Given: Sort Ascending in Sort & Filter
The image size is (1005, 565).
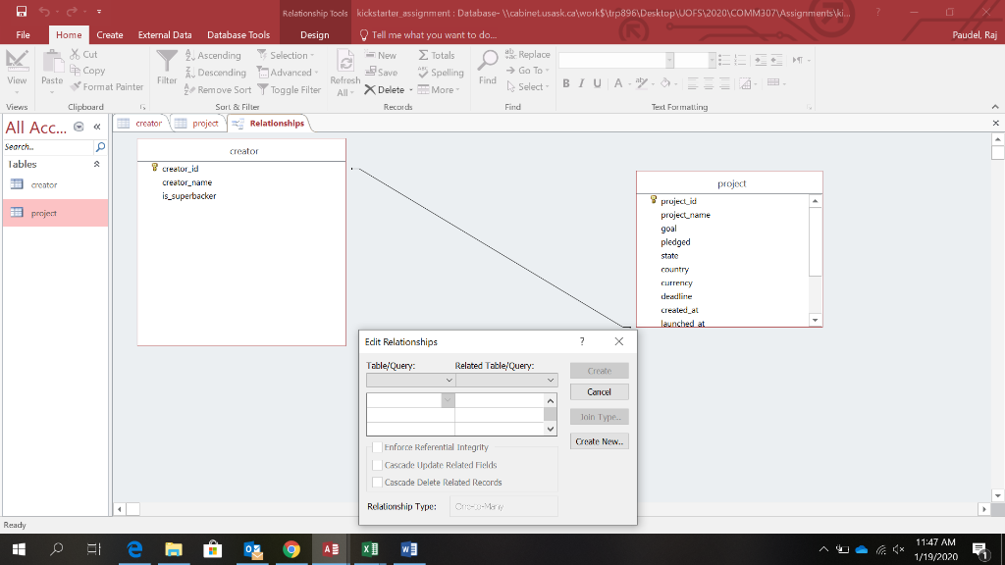Looking at the screenshot, I should pos(213,55).
